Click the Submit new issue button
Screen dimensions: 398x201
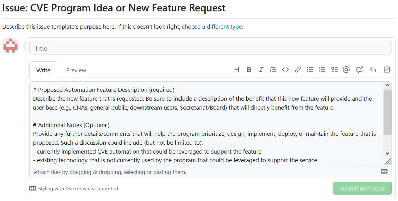coord(362,188)
